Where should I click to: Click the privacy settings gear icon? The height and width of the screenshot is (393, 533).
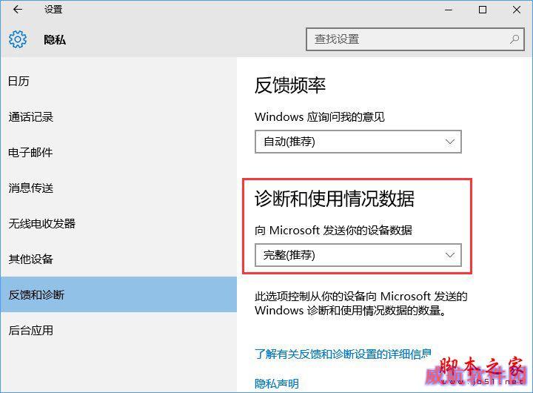tap(17, 39)
